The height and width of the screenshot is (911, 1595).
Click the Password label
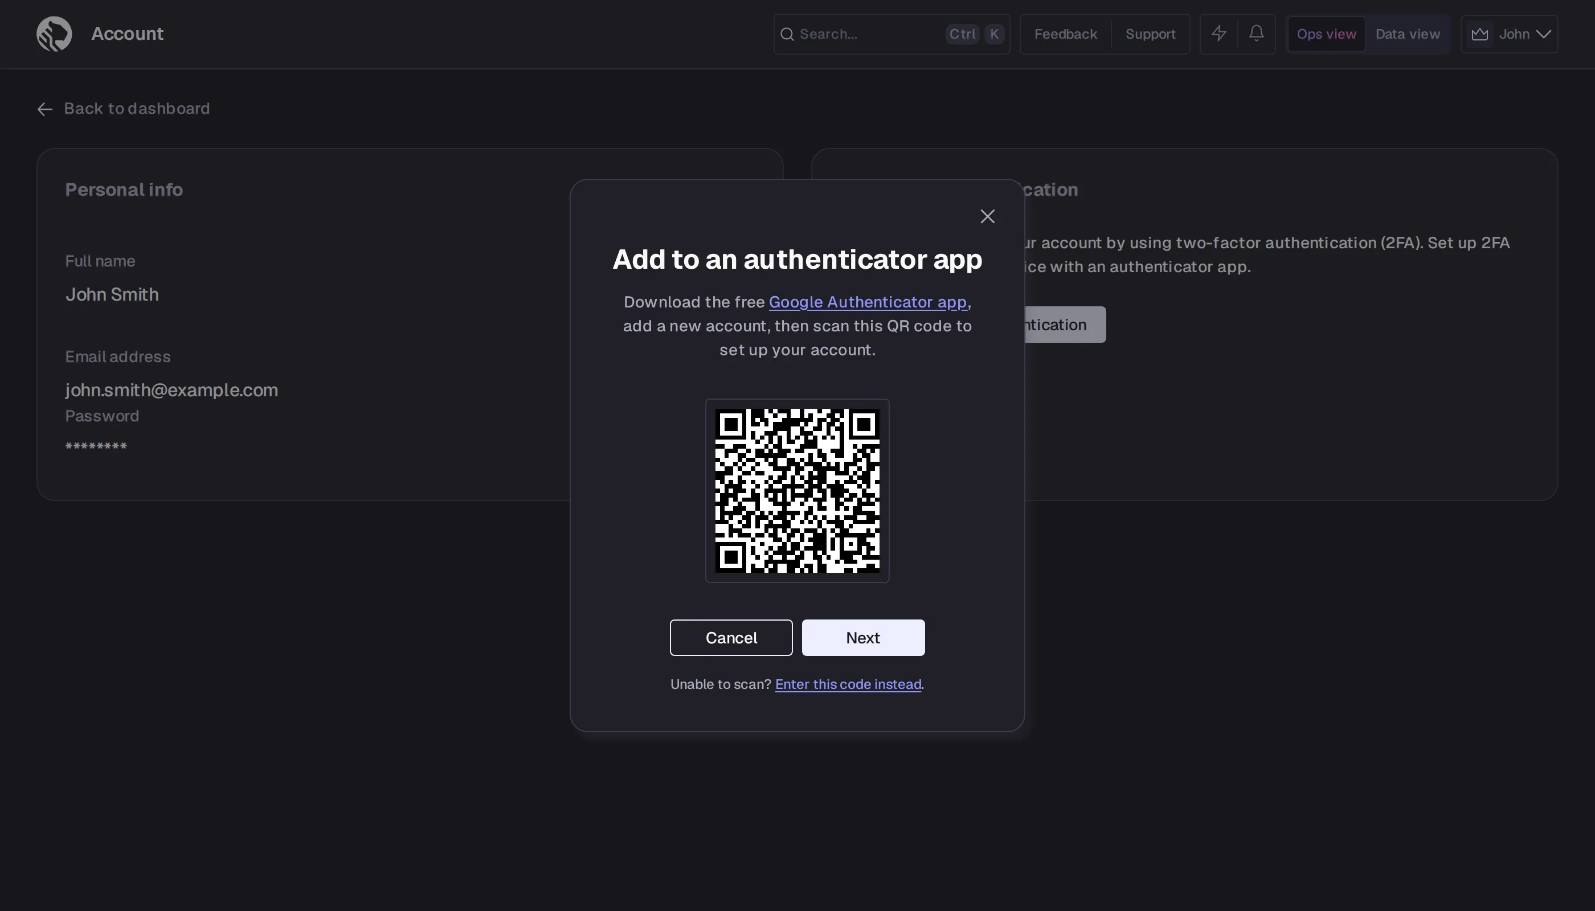[102, 416]
